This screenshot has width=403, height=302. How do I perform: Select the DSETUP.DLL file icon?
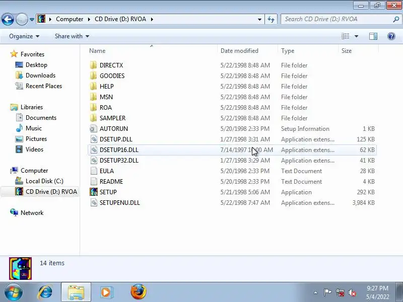coord(94,139)
